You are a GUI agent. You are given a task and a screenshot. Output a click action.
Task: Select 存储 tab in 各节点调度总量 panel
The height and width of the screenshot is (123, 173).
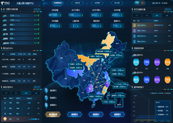167,16
